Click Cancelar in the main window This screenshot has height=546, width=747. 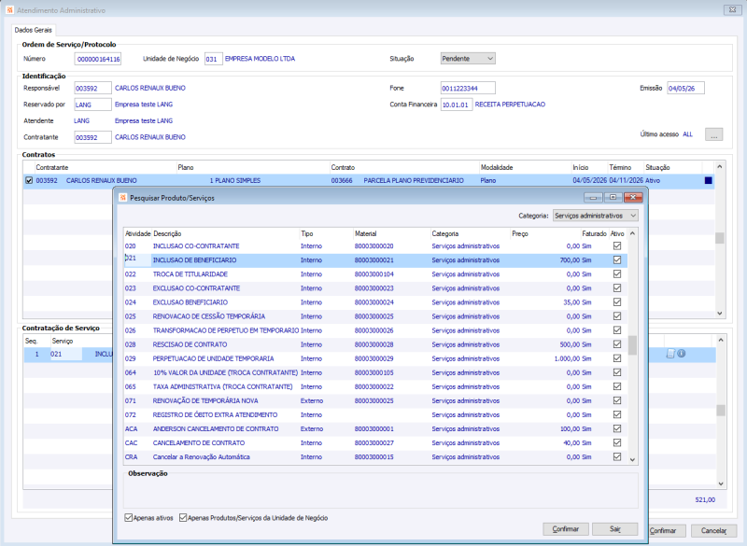tap(713, 530)
